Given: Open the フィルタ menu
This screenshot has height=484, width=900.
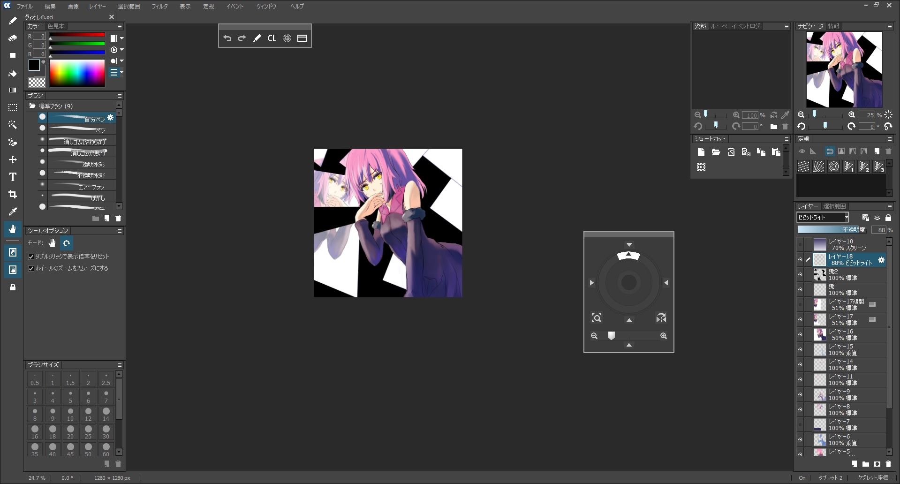Looking at the screenshot, I should [x=159, y=6].
